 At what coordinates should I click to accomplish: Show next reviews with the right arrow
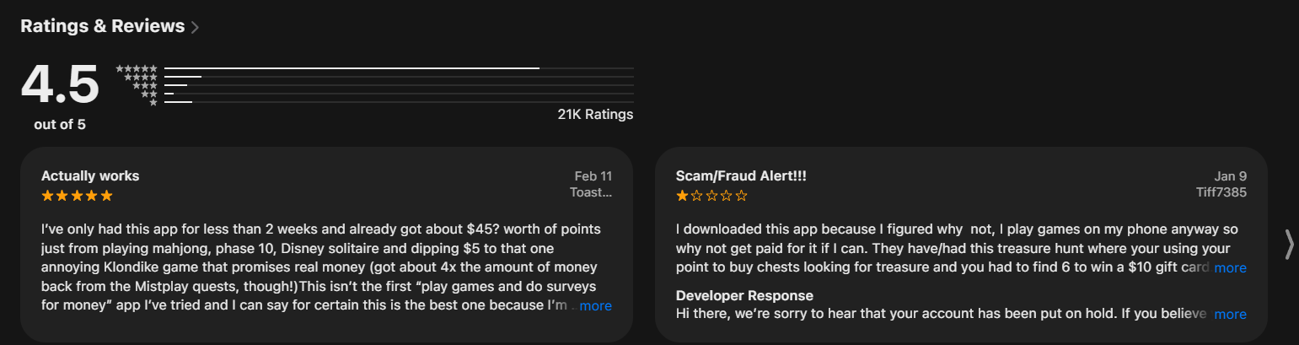point(1288,244)
